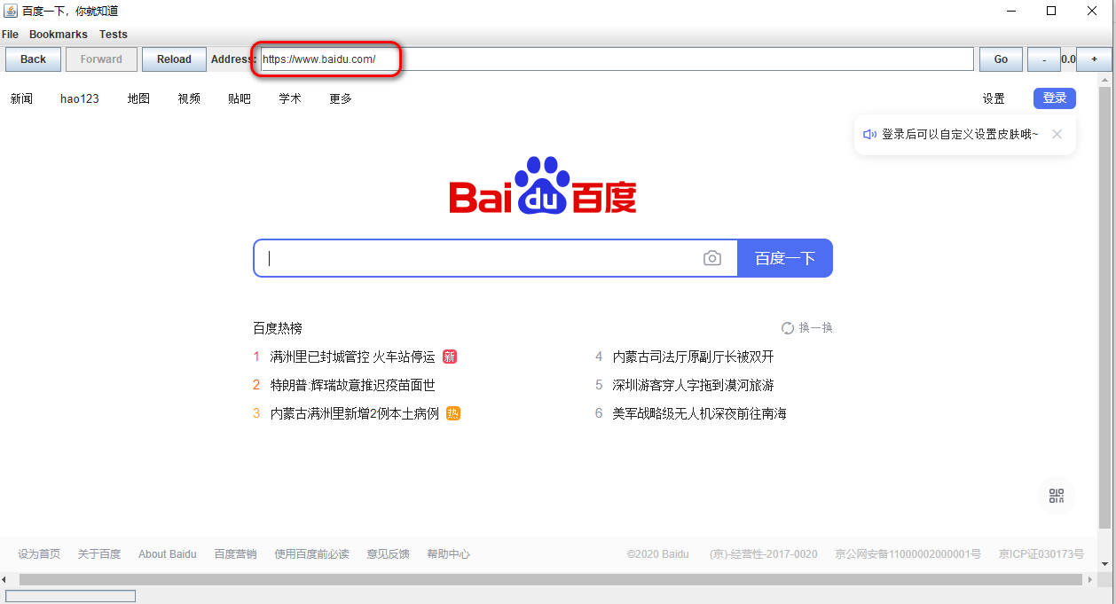
Task: Click the speaker icon in tip popup
Action: (x=869, y=134)
